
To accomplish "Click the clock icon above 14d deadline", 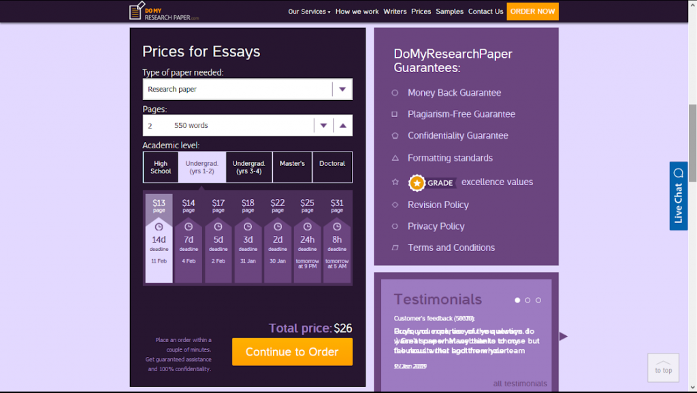I will [x=159, y=227].
